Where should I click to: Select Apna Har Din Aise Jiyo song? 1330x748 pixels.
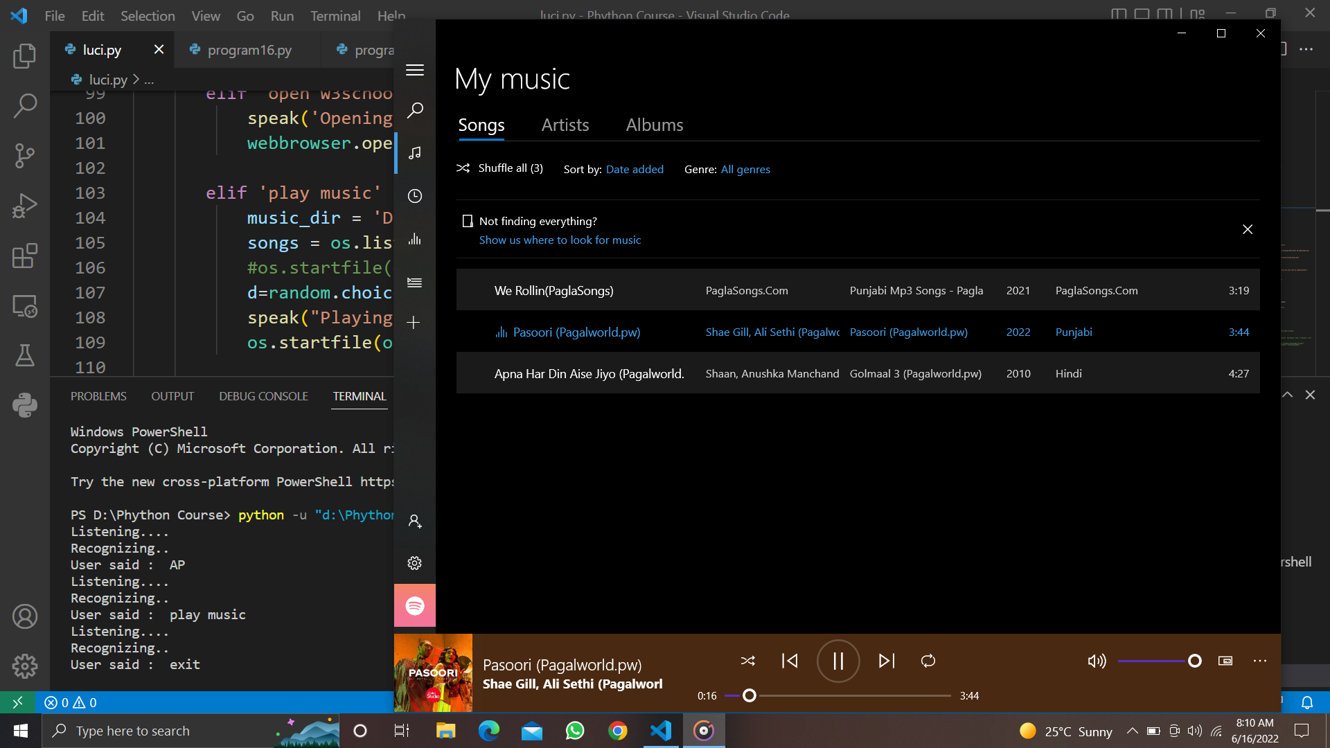point(858,373)
